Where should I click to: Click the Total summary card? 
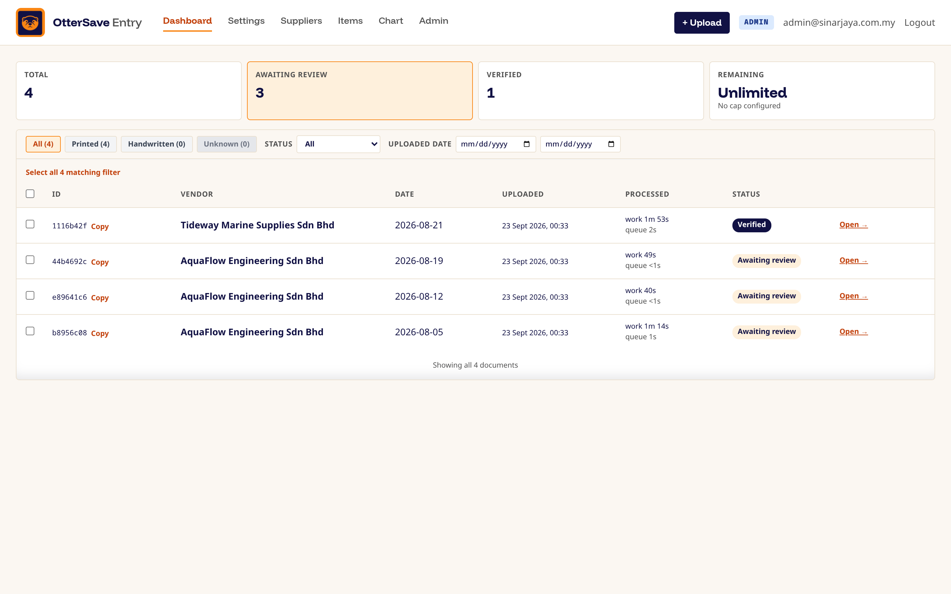128,91
